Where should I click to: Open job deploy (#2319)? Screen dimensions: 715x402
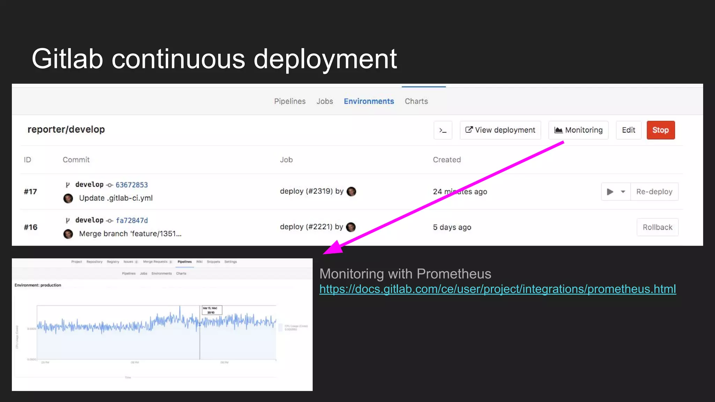pyautogui.click(x=306, y=191)
